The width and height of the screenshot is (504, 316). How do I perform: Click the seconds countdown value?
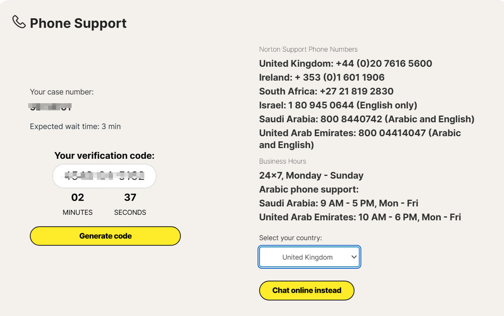[130, 197]
